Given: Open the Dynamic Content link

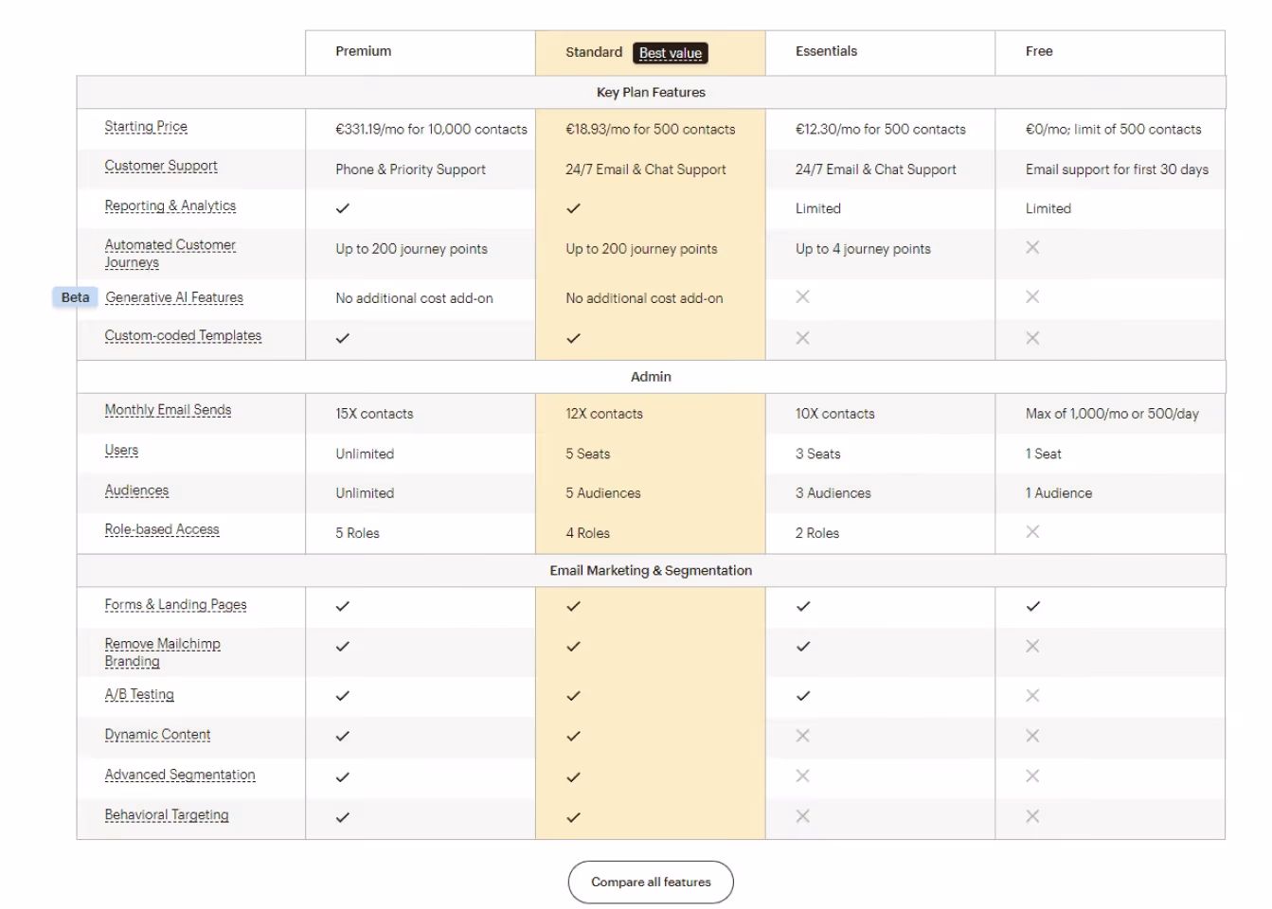Looking at the screenshot, I should [x=157, y=735].
